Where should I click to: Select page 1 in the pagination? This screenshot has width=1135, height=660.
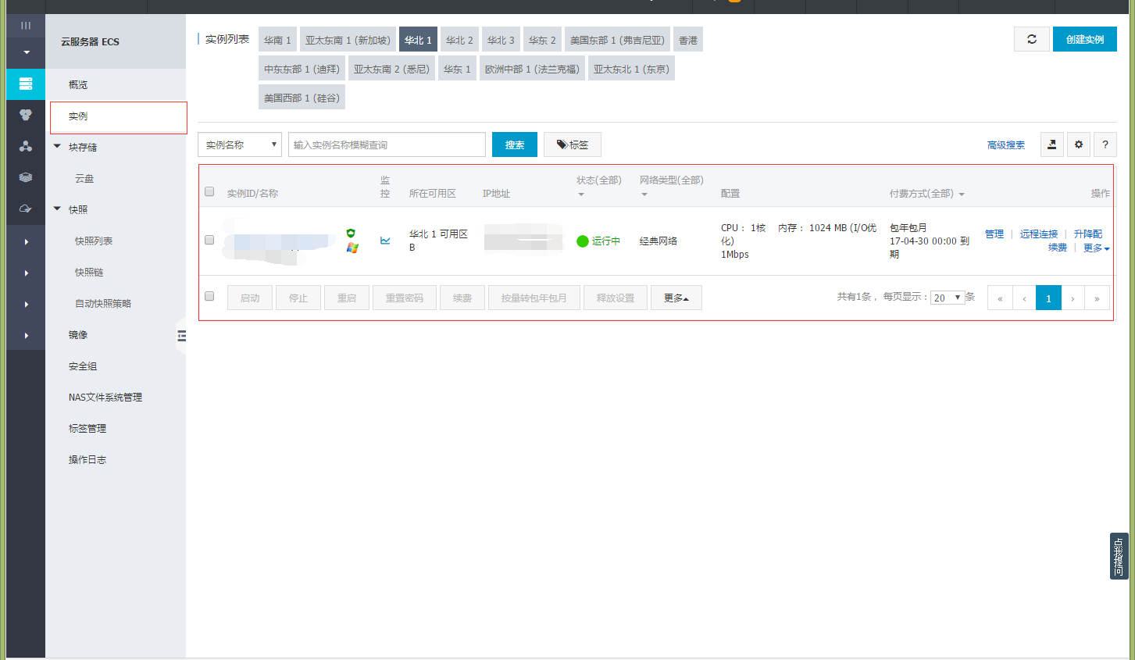pos(1048,298)
